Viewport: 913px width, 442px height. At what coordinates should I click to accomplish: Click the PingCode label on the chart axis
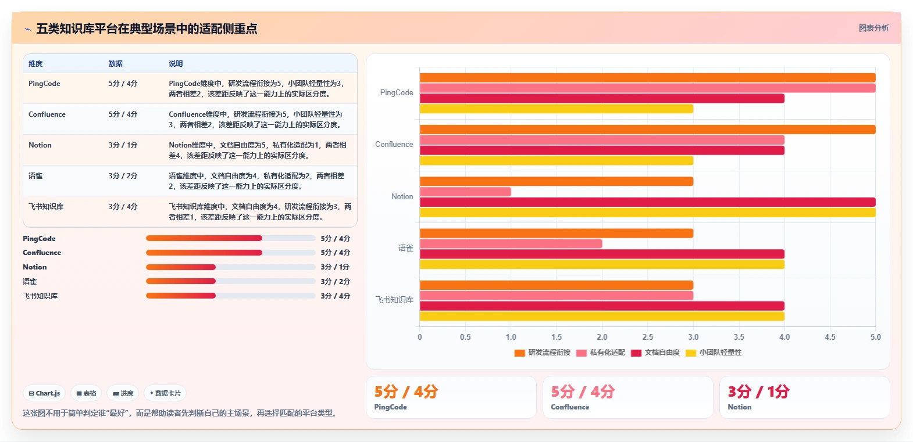[x=397, y=93]
